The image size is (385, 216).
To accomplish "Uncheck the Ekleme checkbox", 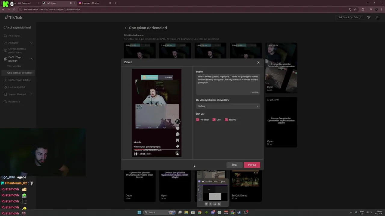I will point(226,120).
